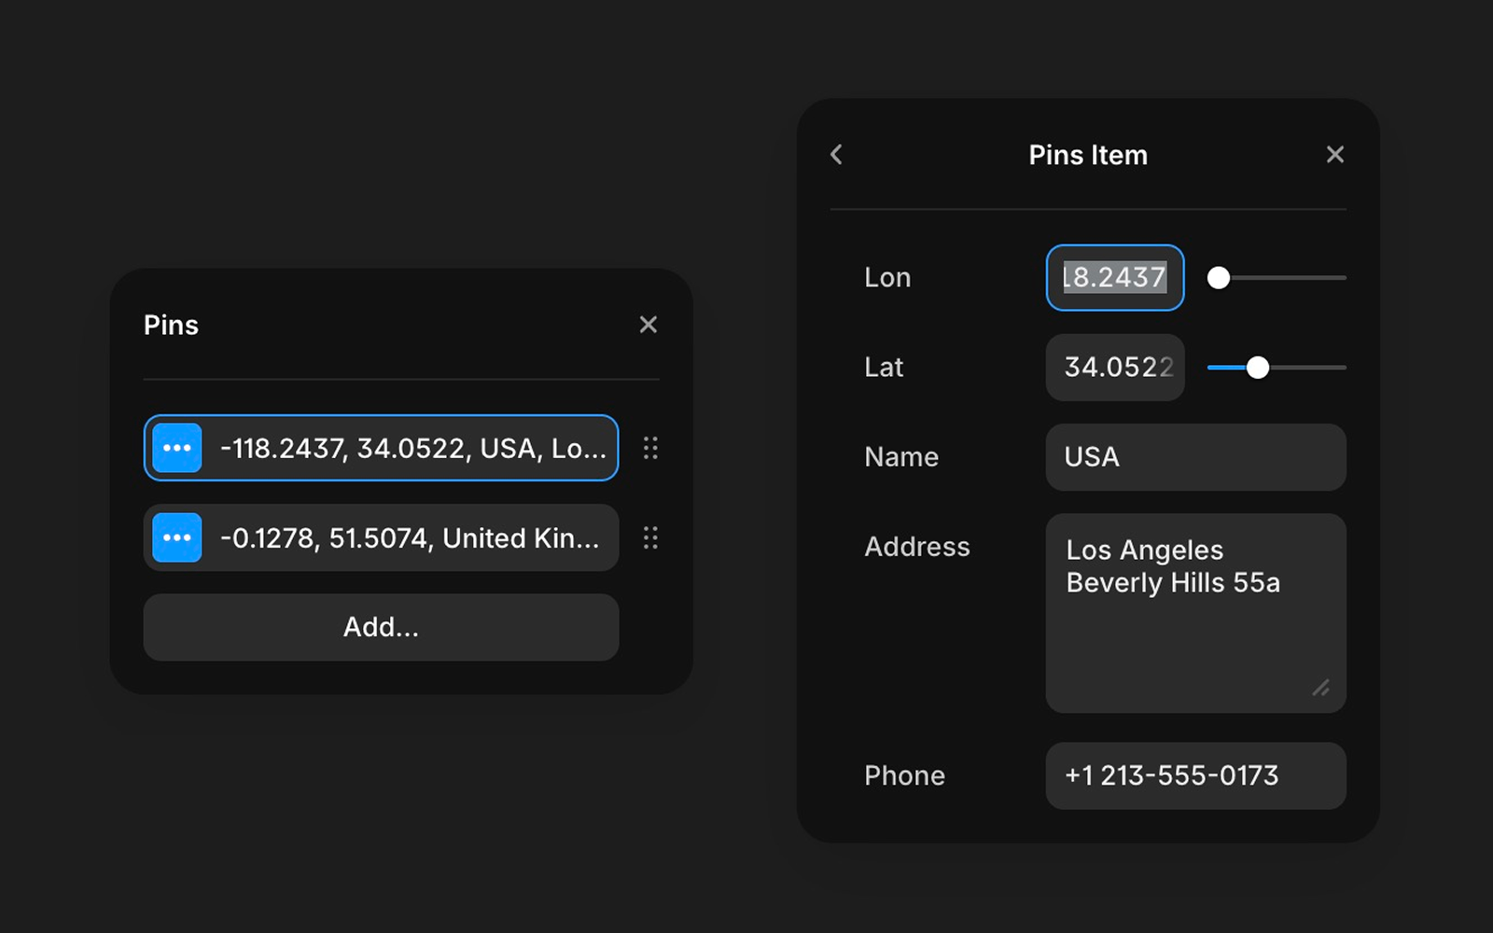
Task: Click the Lat slider handle
Action: point(1258,368)
